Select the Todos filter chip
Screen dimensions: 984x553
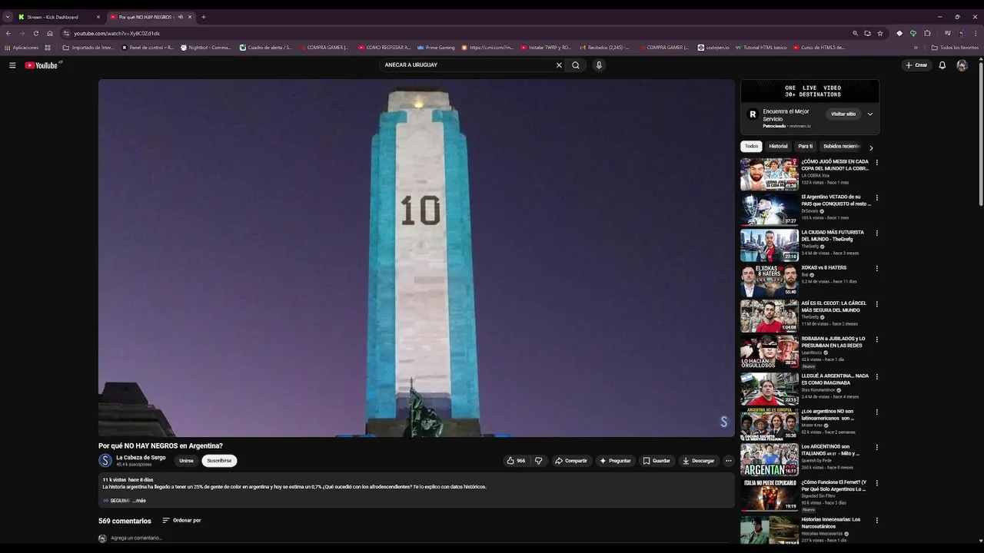(751, 146)
